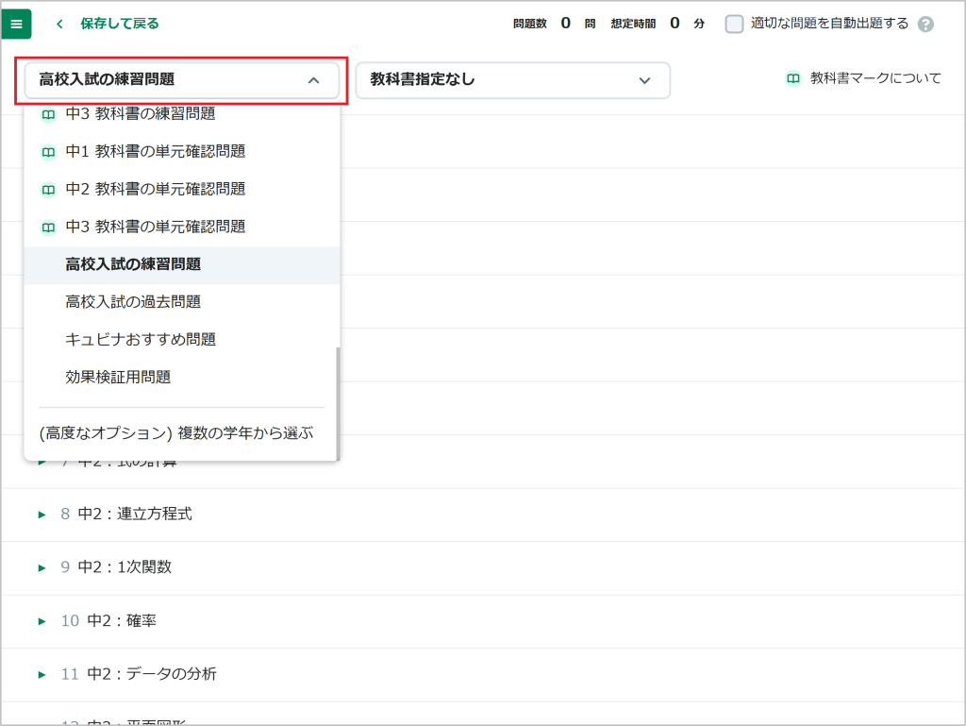The width and height of the screenshot is (966, 726).
Task: Click textbook icon on 中3 教科書の練習問題
Action: point(48,114)
